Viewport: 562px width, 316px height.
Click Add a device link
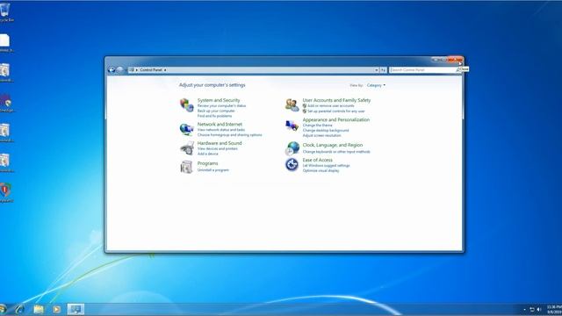(x=207, y=154)
